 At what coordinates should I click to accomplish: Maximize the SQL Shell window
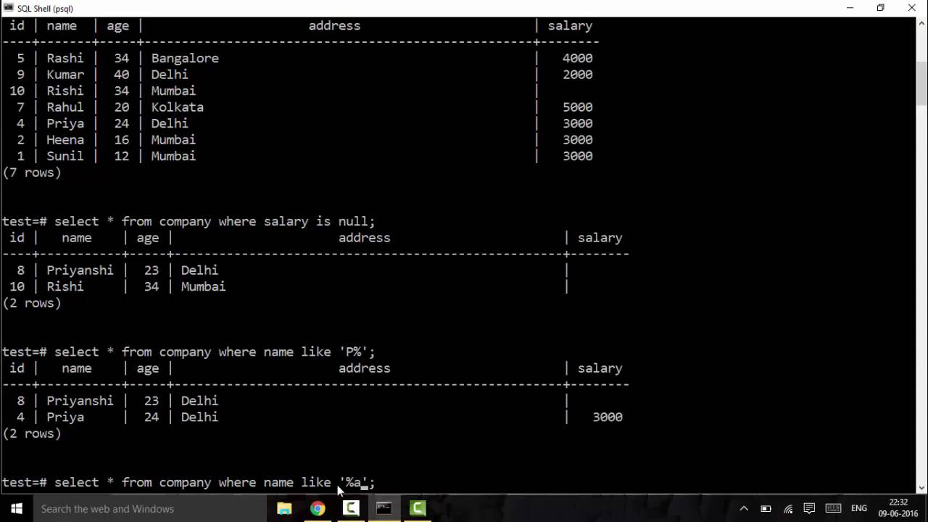(x=881, y=8)
